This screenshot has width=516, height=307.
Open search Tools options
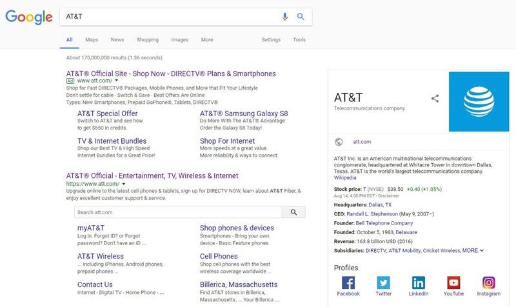coord(299,39)
